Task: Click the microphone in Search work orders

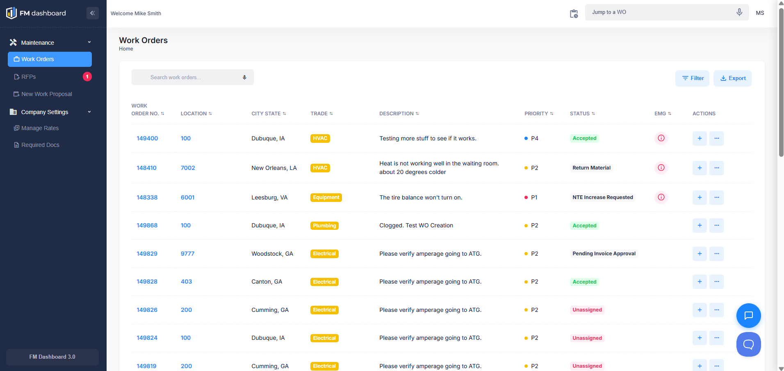Action: [x=244, y=78]
